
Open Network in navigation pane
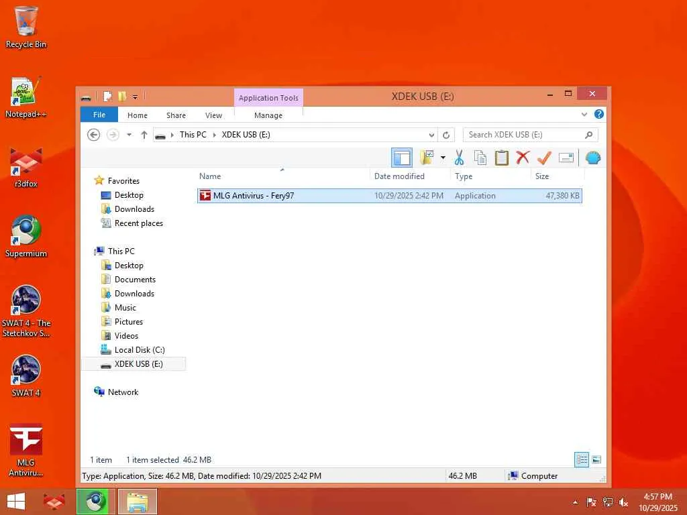(x=123, y=392)
